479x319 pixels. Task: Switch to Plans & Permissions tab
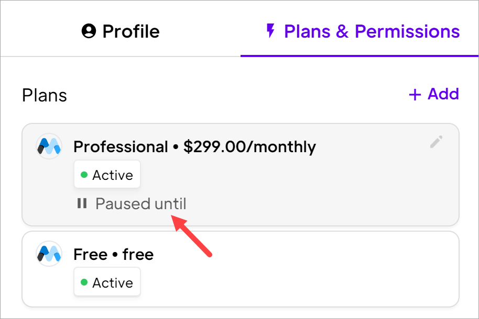coord(360,31)
